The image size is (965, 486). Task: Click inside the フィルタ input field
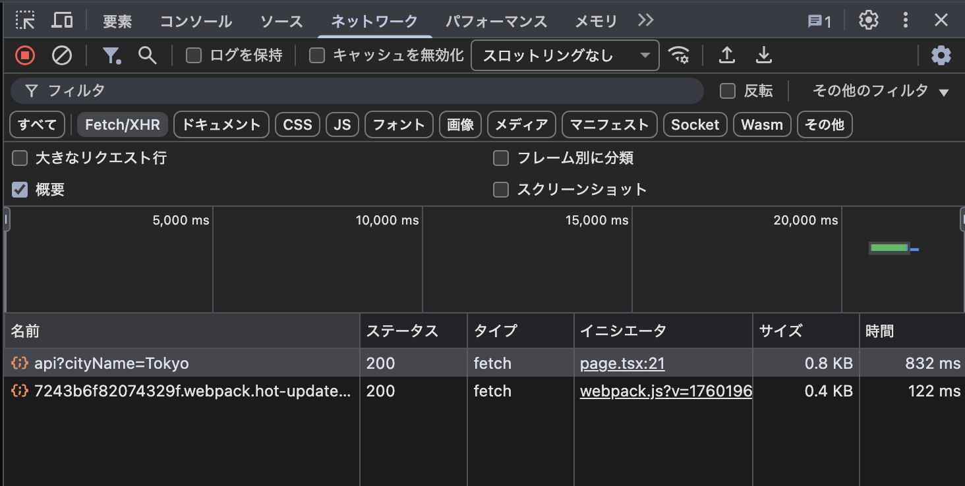click(x=264, y=91)
